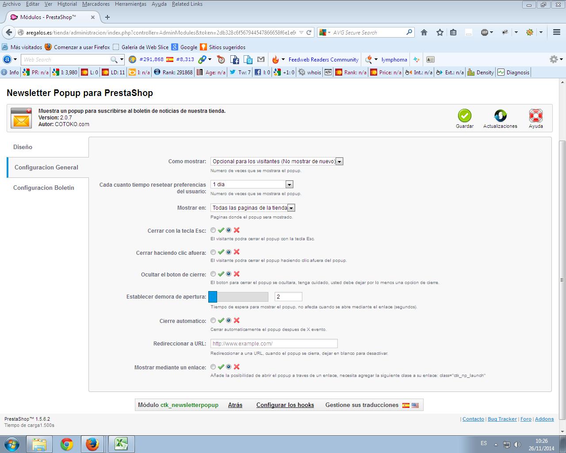Image resolution: width=566 pixels, height=453 pixels.
Task: Open the SEO toolbar Info icon
Action: click(x=10, y=72)
